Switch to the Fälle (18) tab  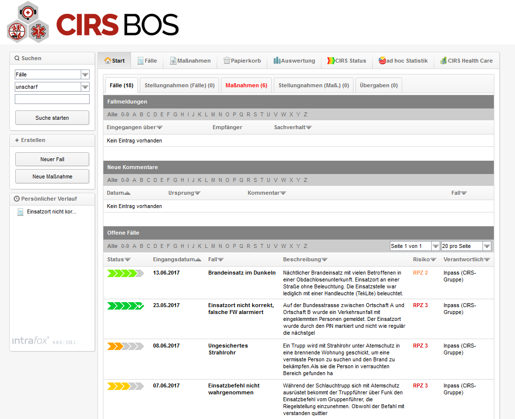(x=121, y=85)
